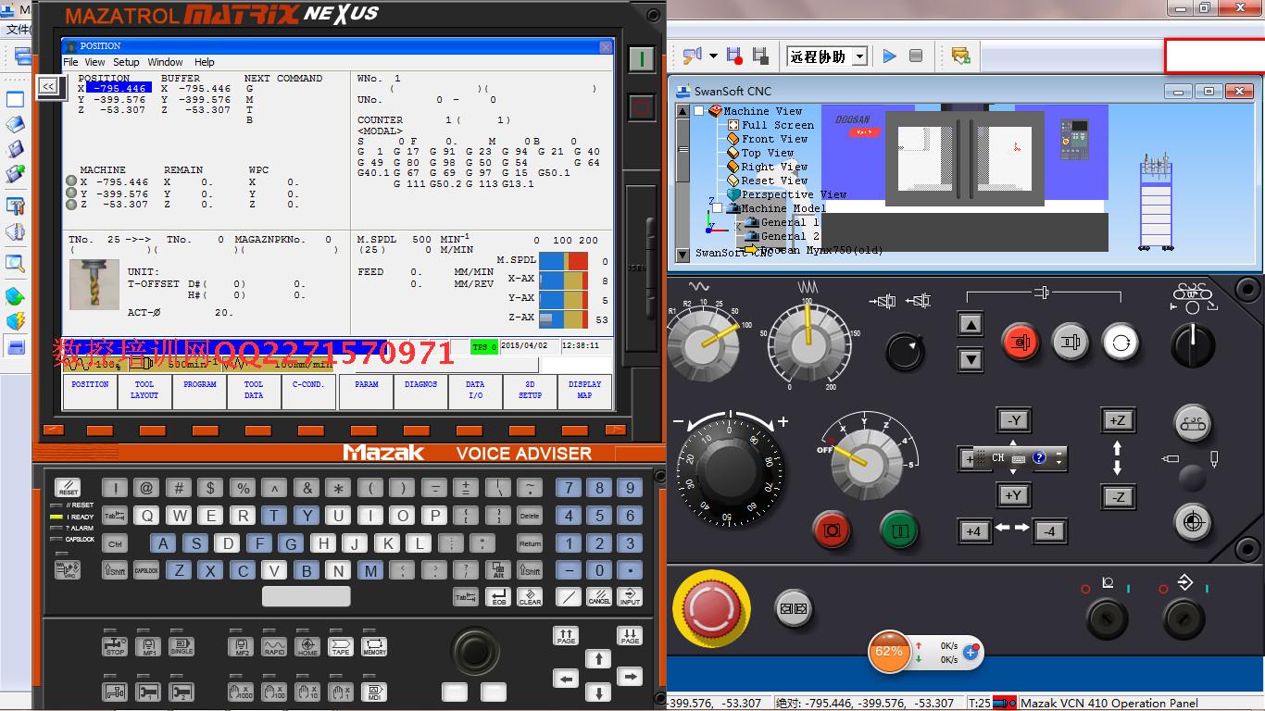Open the View menu in POSITION window

coord(95,62)
